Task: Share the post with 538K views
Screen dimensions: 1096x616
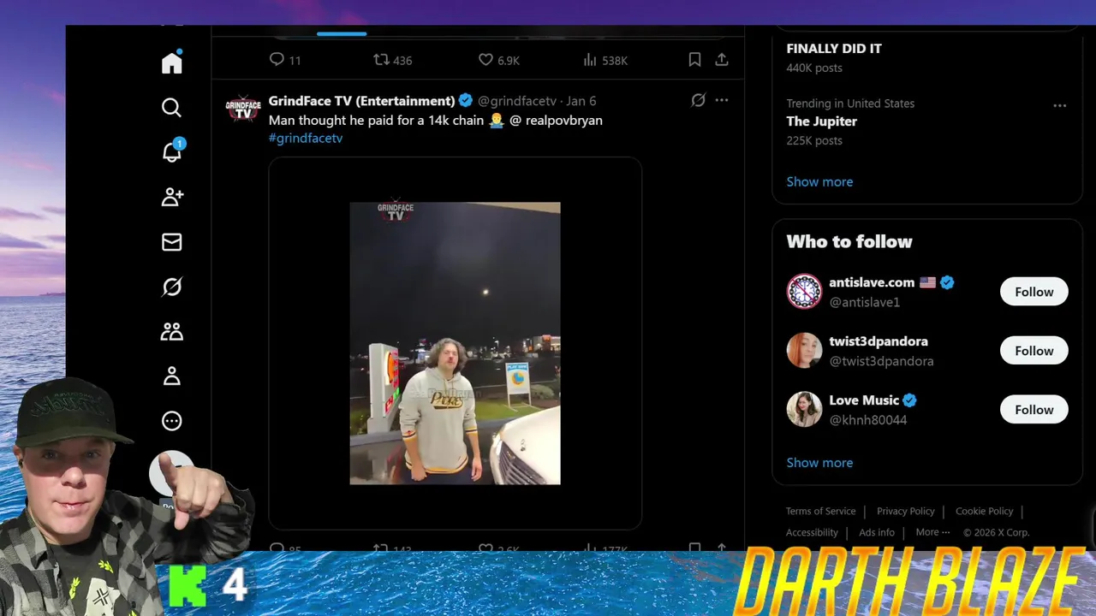Action: point(722,60)
